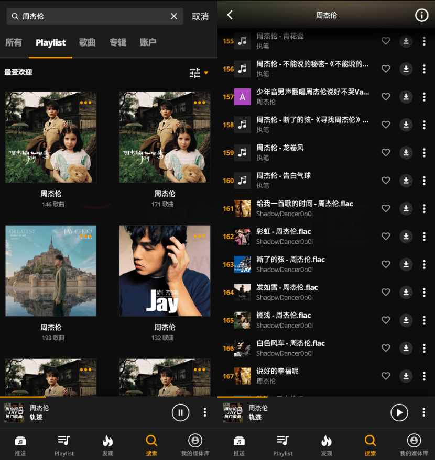Screen dimensions: 435x460
Task: Download track 165 搁浅
Action: (x=406, y=320)
